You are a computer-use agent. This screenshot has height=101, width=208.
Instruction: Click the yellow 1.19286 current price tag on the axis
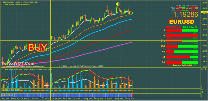tap(204, 12)
